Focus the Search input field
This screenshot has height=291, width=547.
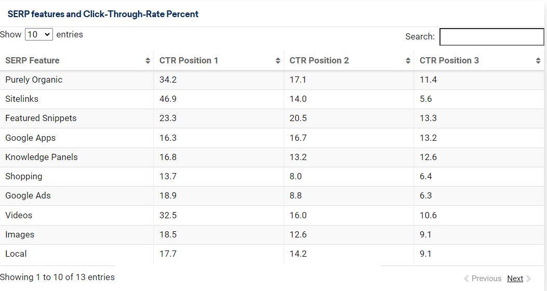point(491,36)
